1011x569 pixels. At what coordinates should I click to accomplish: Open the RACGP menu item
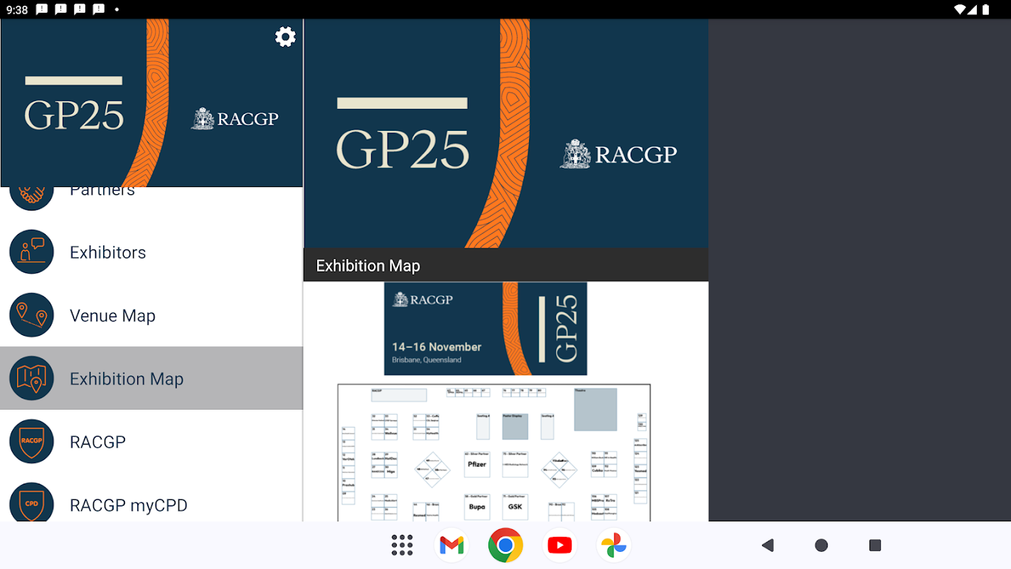(x=151, y=442)
